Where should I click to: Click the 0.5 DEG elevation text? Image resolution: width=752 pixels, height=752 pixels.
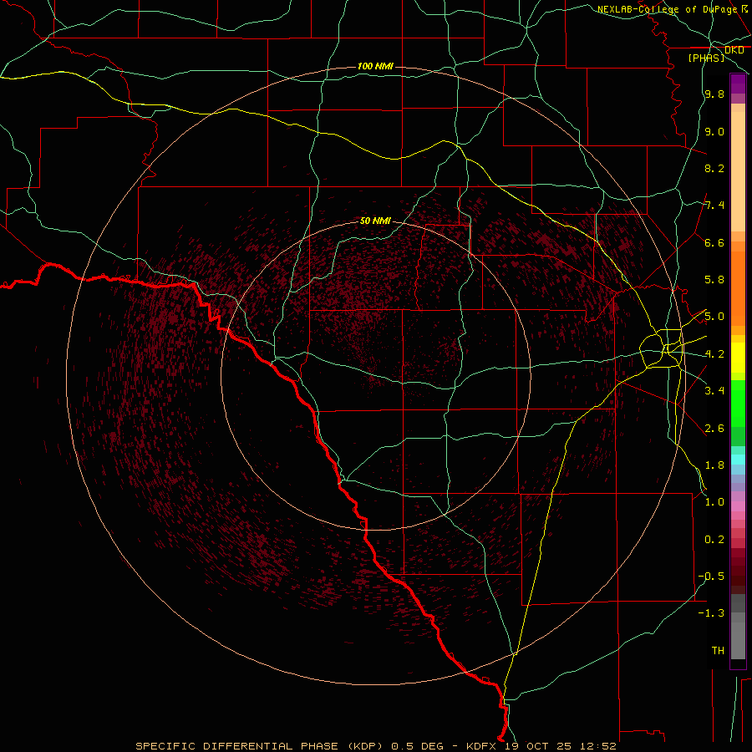click(x=417, y=746)
